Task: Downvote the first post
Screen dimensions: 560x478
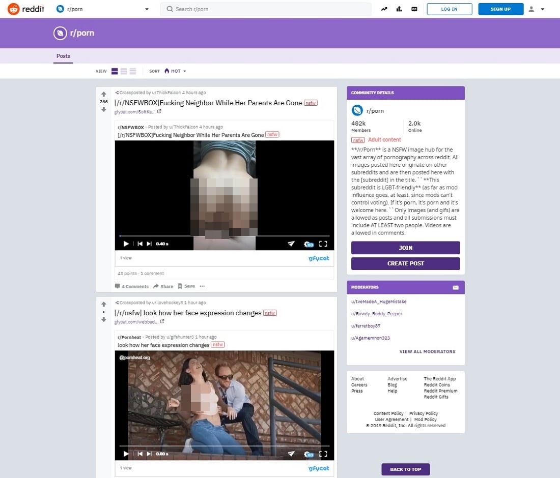Action: tap(104, 109)
